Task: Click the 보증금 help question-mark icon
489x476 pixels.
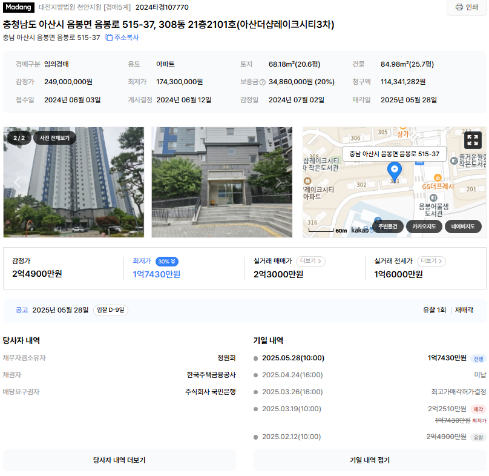Action: [262, 82]
